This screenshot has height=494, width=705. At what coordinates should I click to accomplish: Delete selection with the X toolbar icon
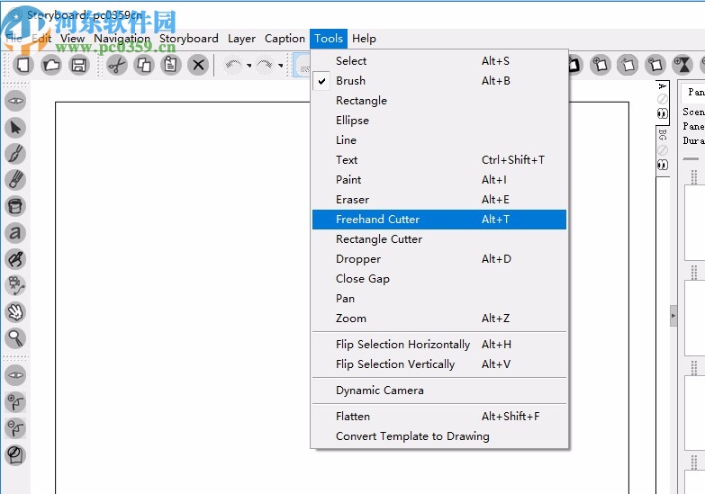click(x=198, y=65)
